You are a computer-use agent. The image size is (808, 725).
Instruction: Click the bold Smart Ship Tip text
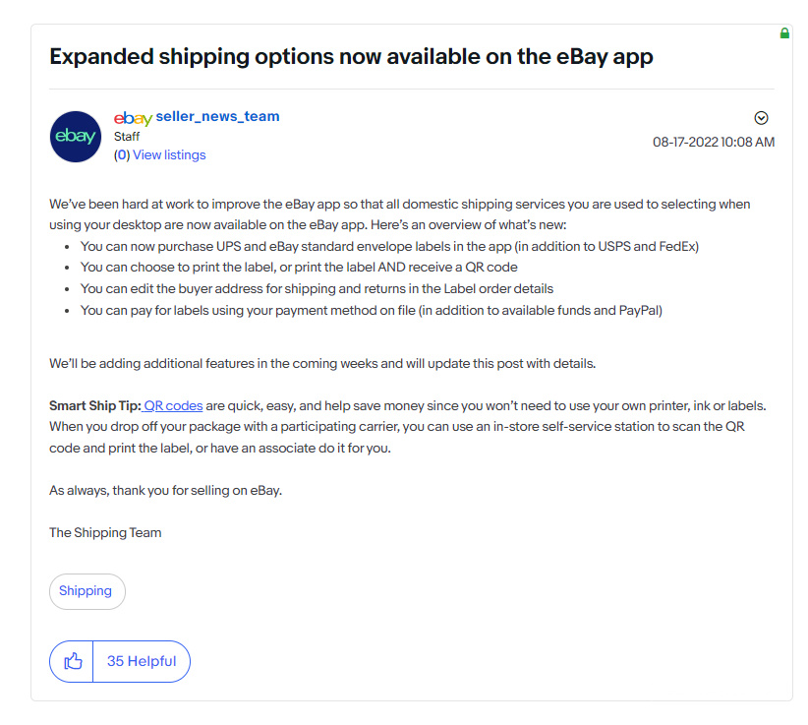tap(94, 406)
